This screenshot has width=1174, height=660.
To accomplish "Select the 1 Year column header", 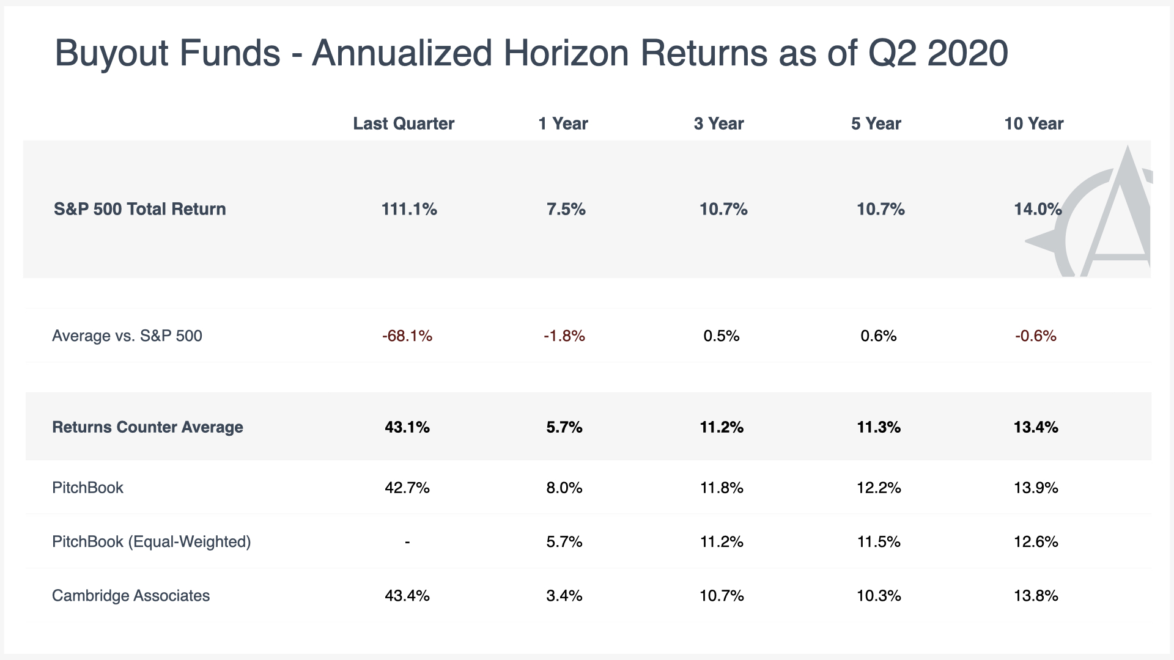I will coord(563,123).
